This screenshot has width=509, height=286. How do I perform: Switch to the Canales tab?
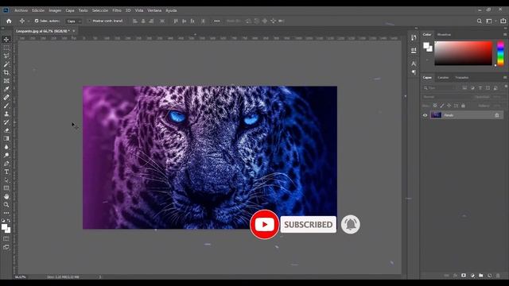[443, 78]
